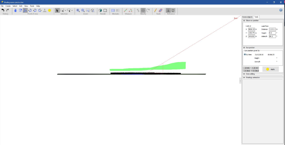Switch to the Scene objects tab
The height and width of the screenshot is (145, 285).
[247, 17]
